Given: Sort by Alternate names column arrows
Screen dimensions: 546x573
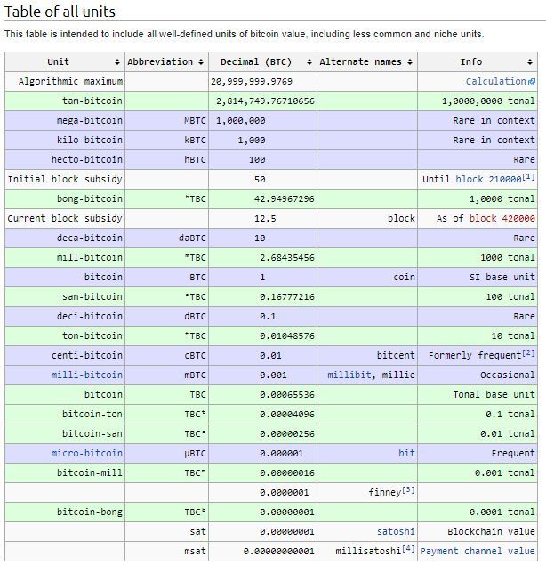Looking at the screenshot, I should 410,61.
